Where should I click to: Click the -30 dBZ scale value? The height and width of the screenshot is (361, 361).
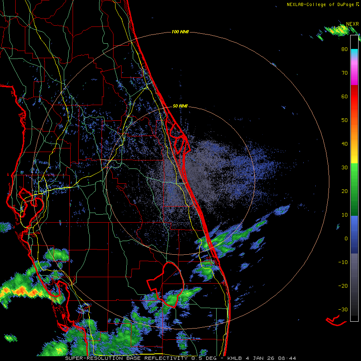click(343, 309)
